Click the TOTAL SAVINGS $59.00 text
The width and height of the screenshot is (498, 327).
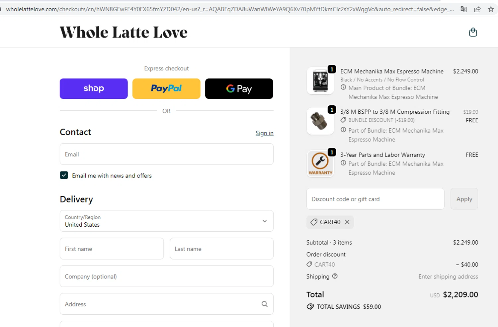tap(349, 306)
